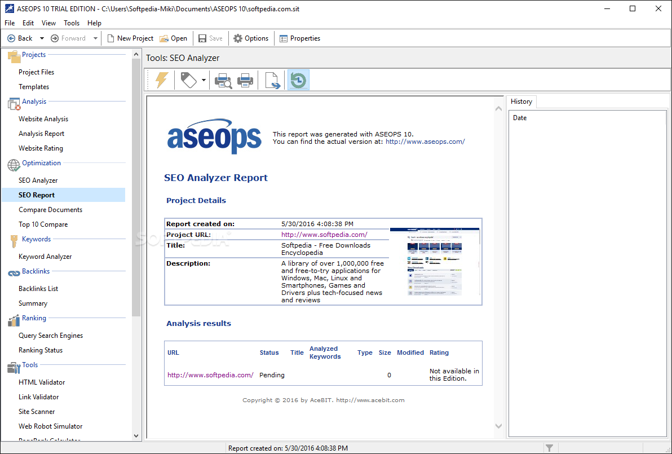Click the Forward toolbar button
672x454 pixels.
coord(68,38)
